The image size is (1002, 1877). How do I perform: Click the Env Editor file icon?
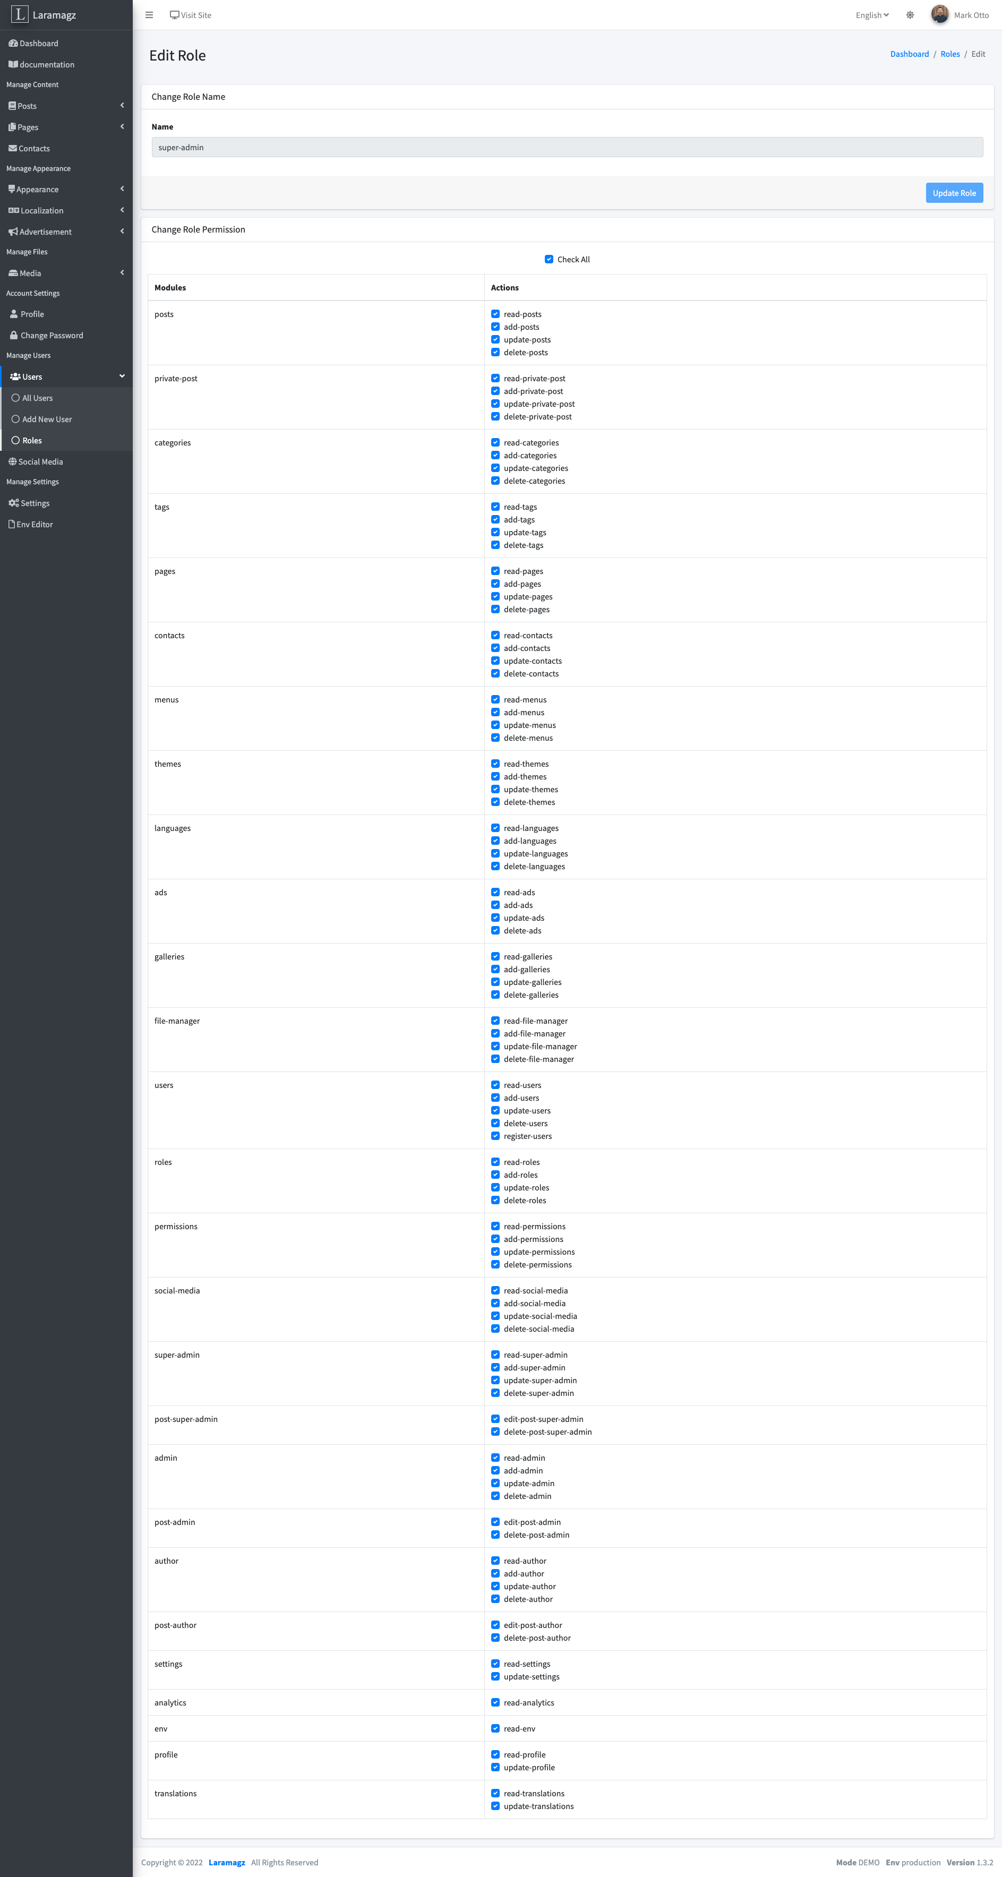(x=11, y=525)
